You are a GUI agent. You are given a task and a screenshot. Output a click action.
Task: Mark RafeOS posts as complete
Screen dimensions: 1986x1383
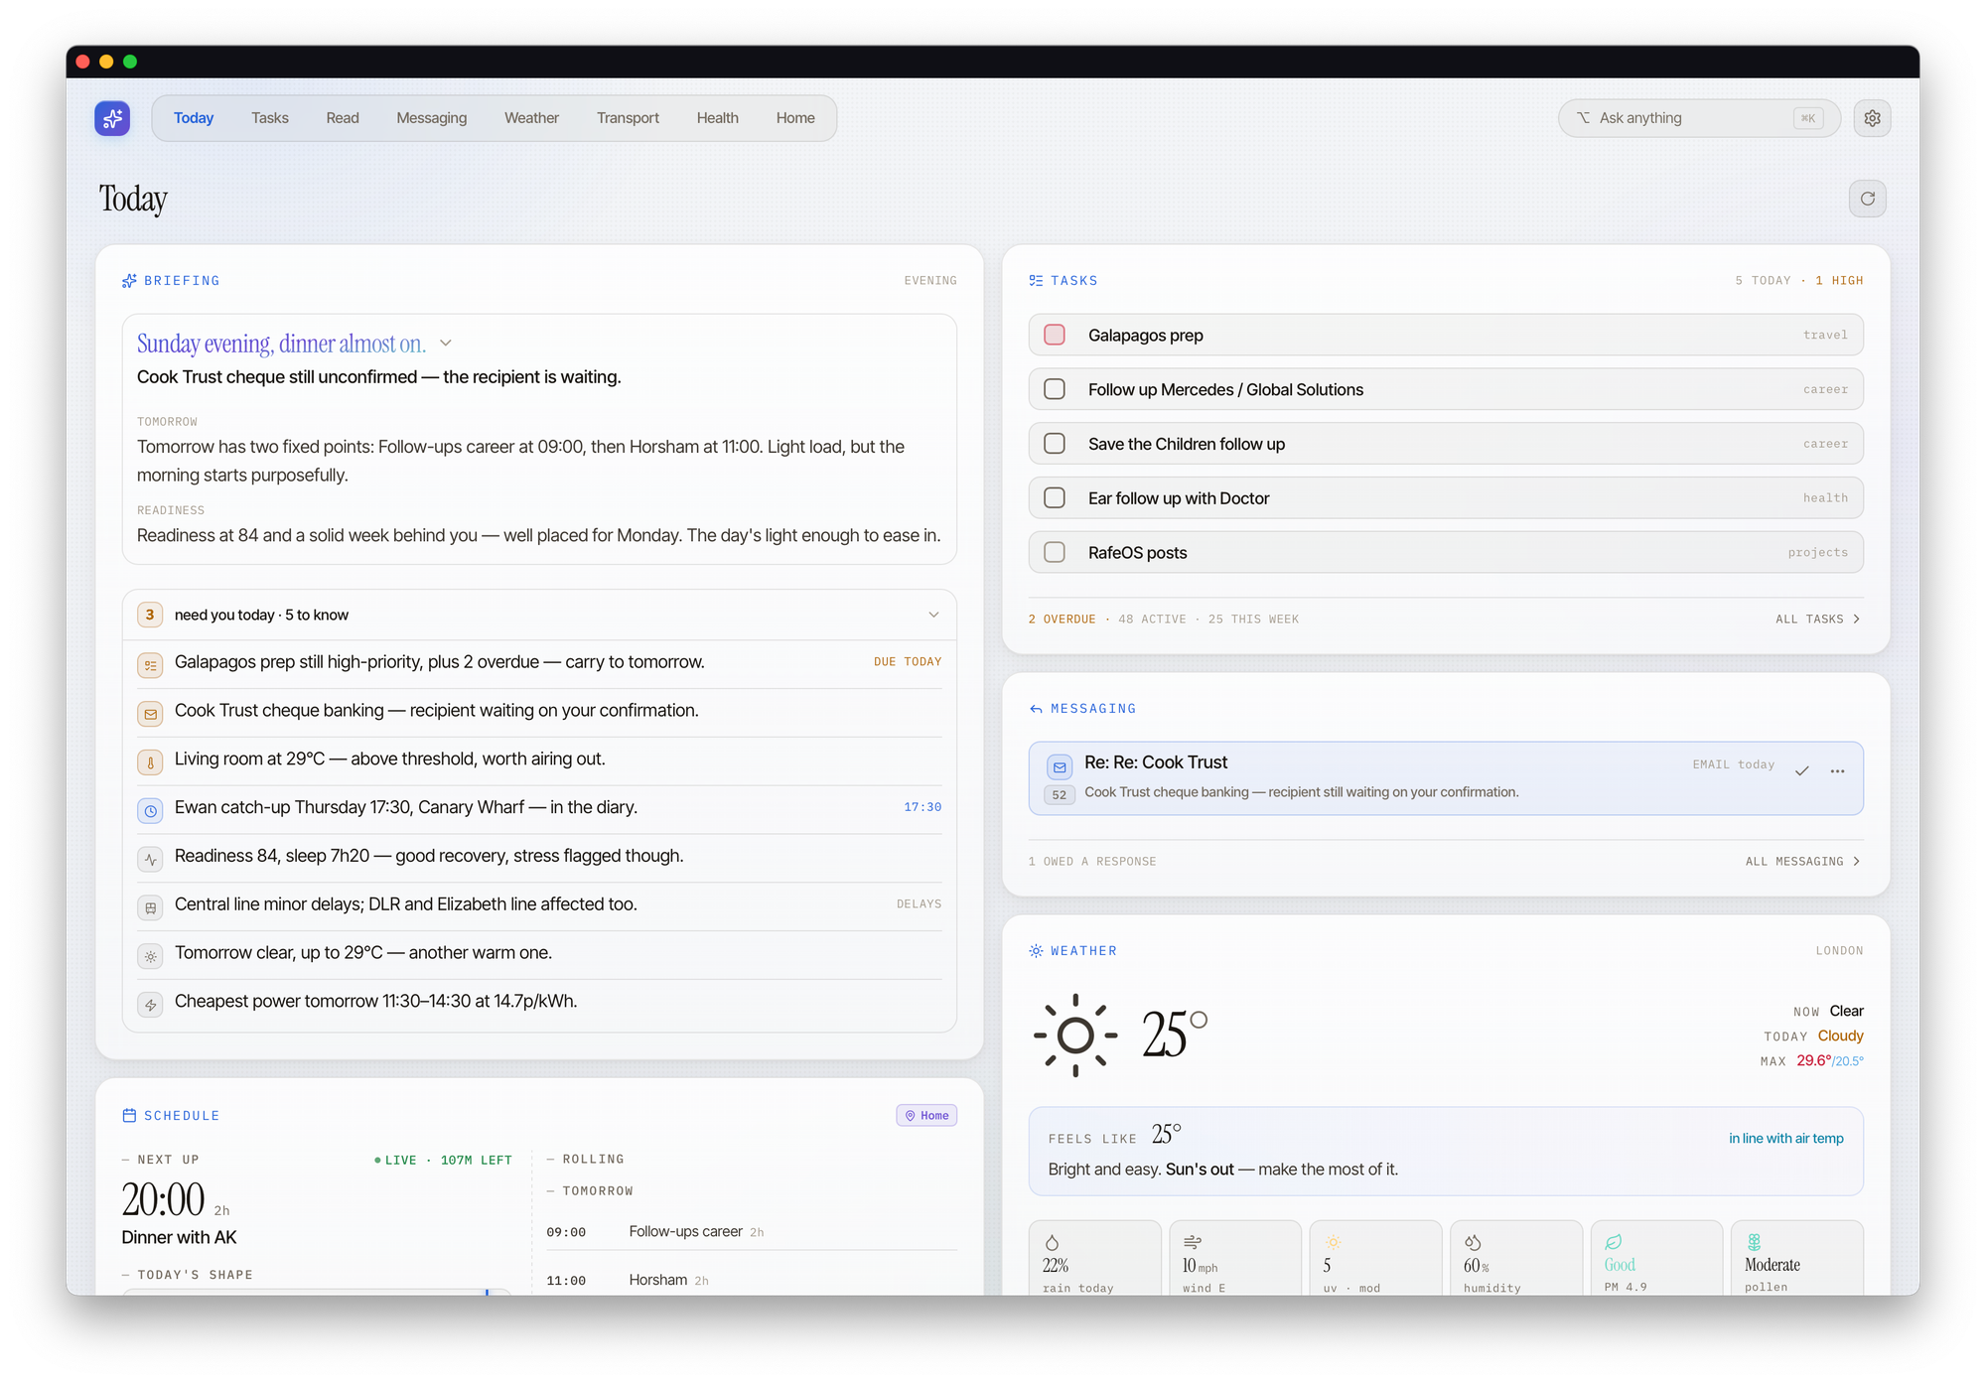1055,552
